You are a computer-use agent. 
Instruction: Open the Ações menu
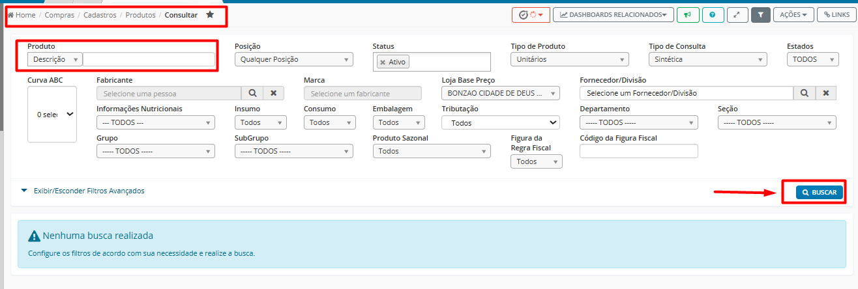tap(793, 14)
